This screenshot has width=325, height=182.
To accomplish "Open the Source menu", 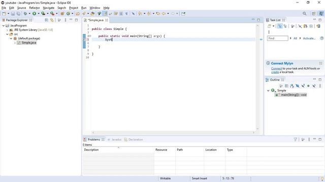I will (x=21, y=8).
